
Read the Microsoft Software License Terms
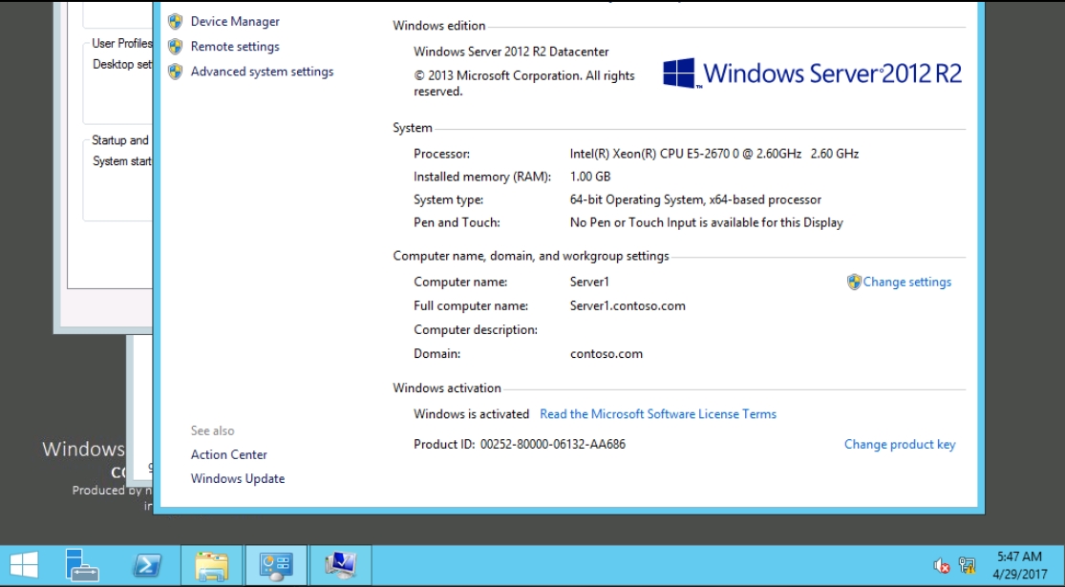[657, 414]
